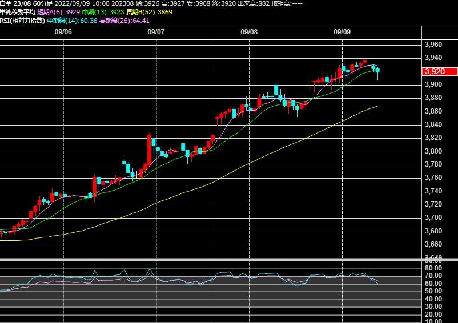Click the 3,860 price axis label

[433, 111]
